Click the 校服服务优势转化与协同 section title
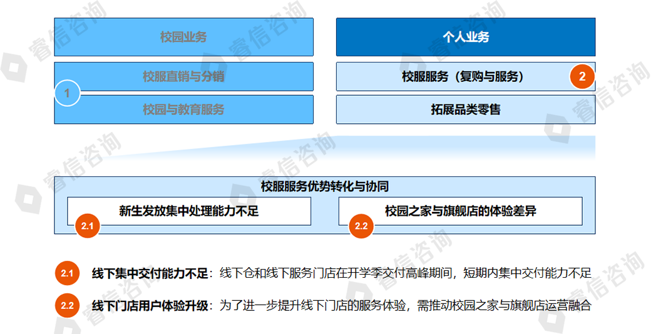 (325, 186)
